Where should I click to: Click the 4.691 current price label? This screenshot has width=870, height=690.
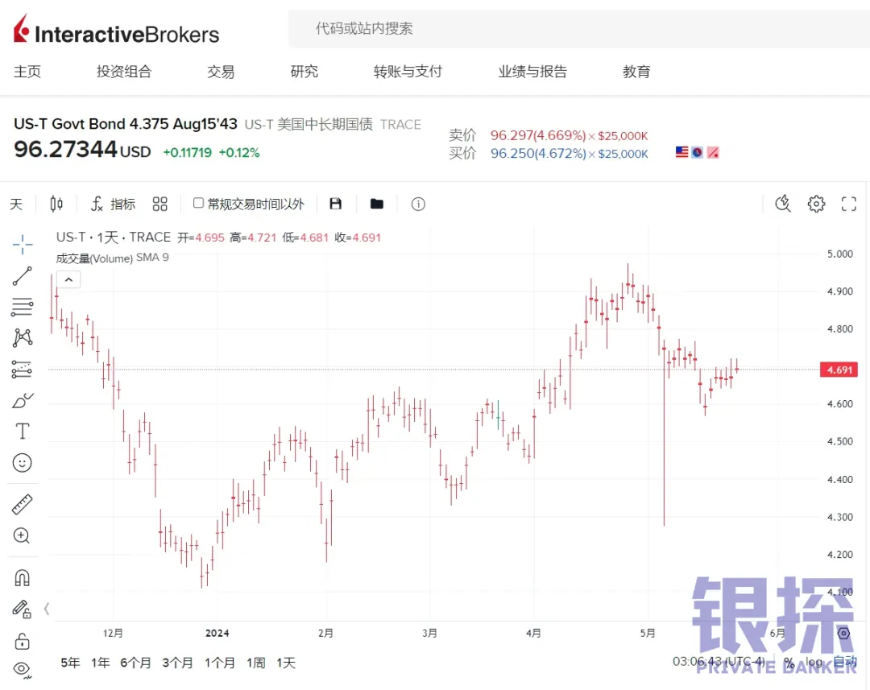coord(839,370)
